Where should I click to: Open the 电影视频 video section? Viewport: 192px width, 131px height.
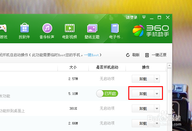[70, 31]
